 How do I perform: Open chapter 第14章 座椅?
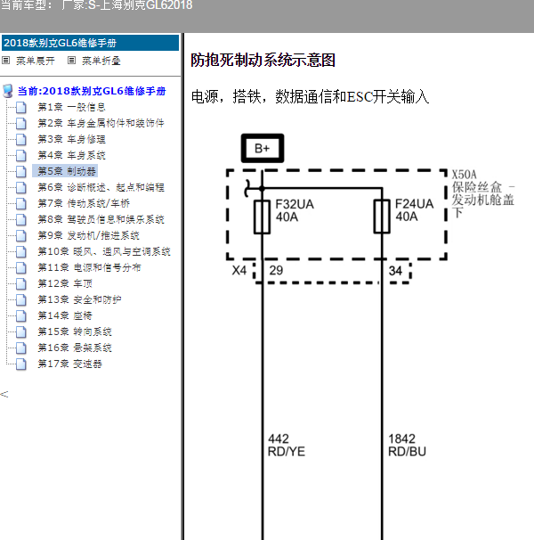(x=65, y=315)
